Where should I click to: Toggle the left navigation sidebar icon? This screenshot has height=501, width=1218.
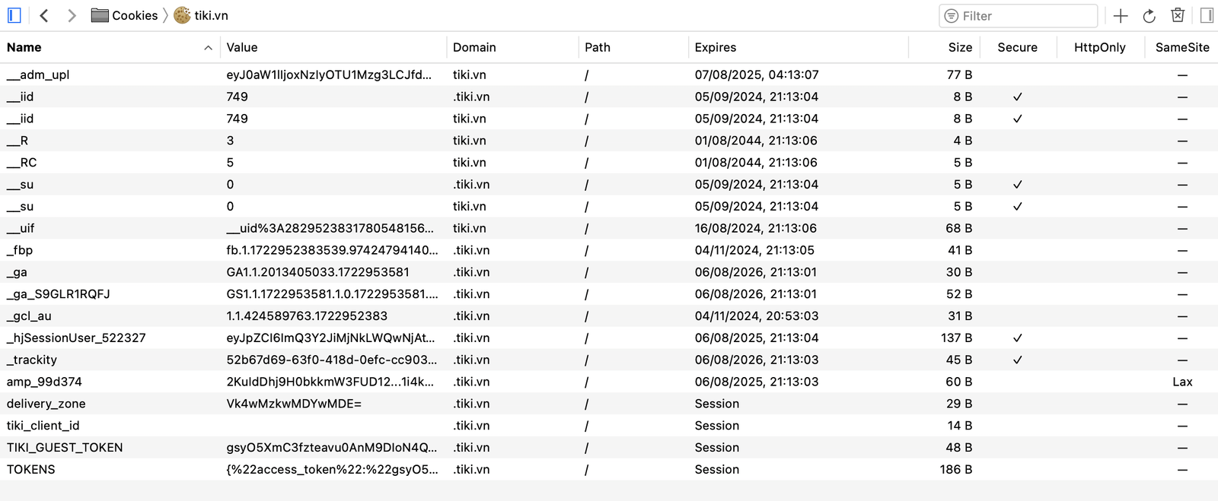[14, 15]
